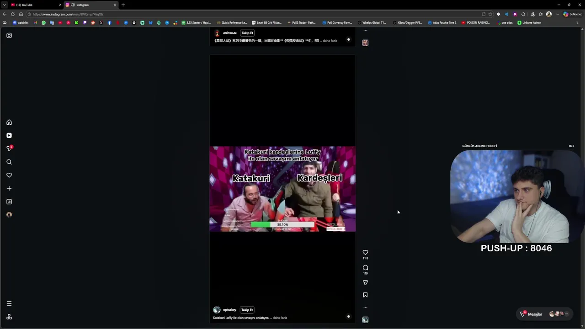Select the Instagram browser tab
Screen dimensions: 585x329
[91, 5]
